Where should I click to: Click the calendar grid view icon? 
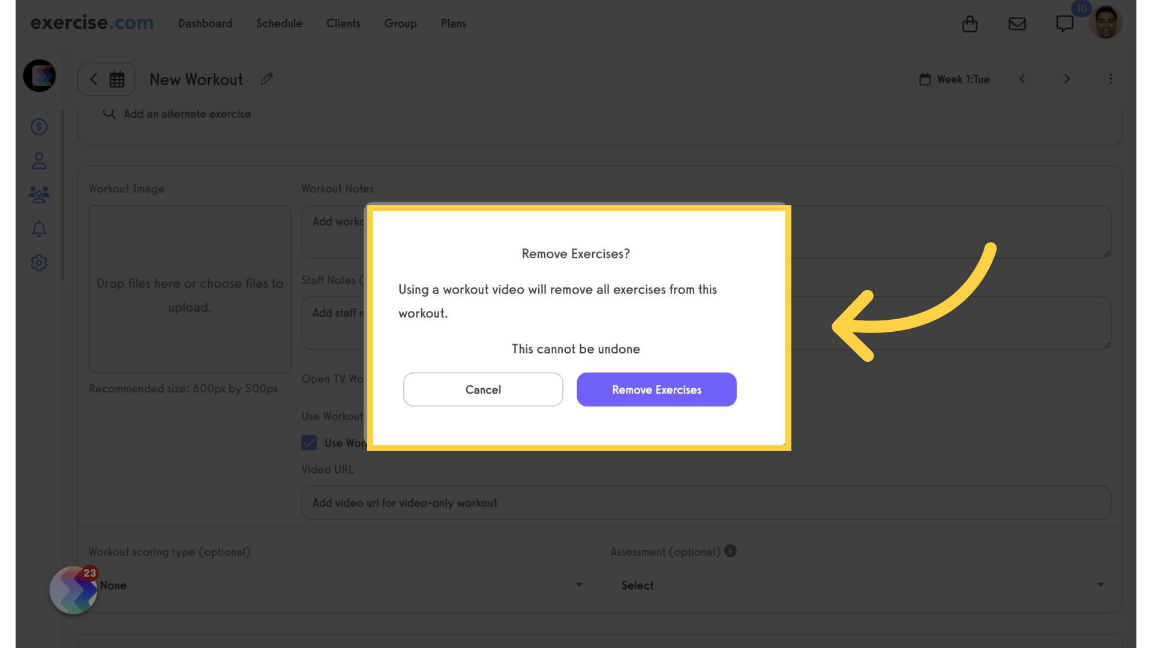click(x=117, y=79)
